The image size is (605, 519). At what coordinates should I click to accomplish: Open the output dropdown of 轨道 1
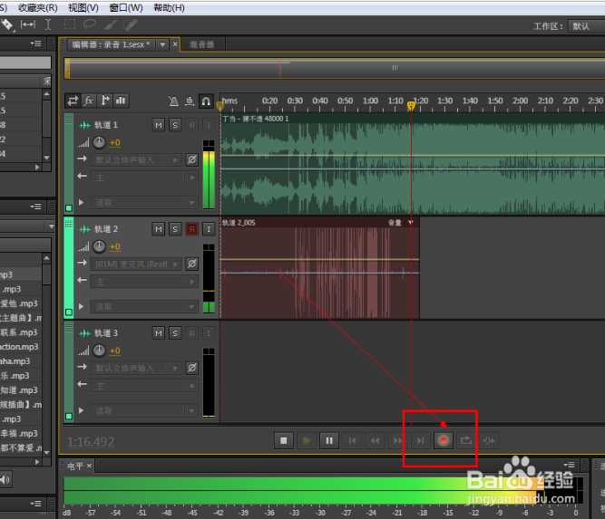(x=144, y=178)
